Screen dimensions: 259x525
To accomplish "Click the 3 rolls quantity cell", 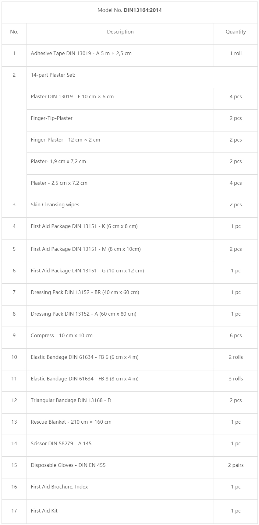I will coord(236,379).
